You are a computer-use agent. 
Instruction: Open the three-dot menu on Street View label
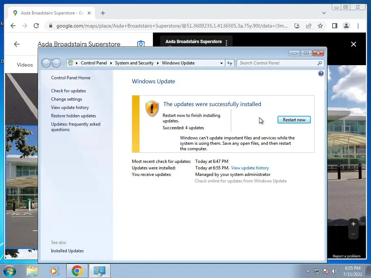click(x=226, y=43)
